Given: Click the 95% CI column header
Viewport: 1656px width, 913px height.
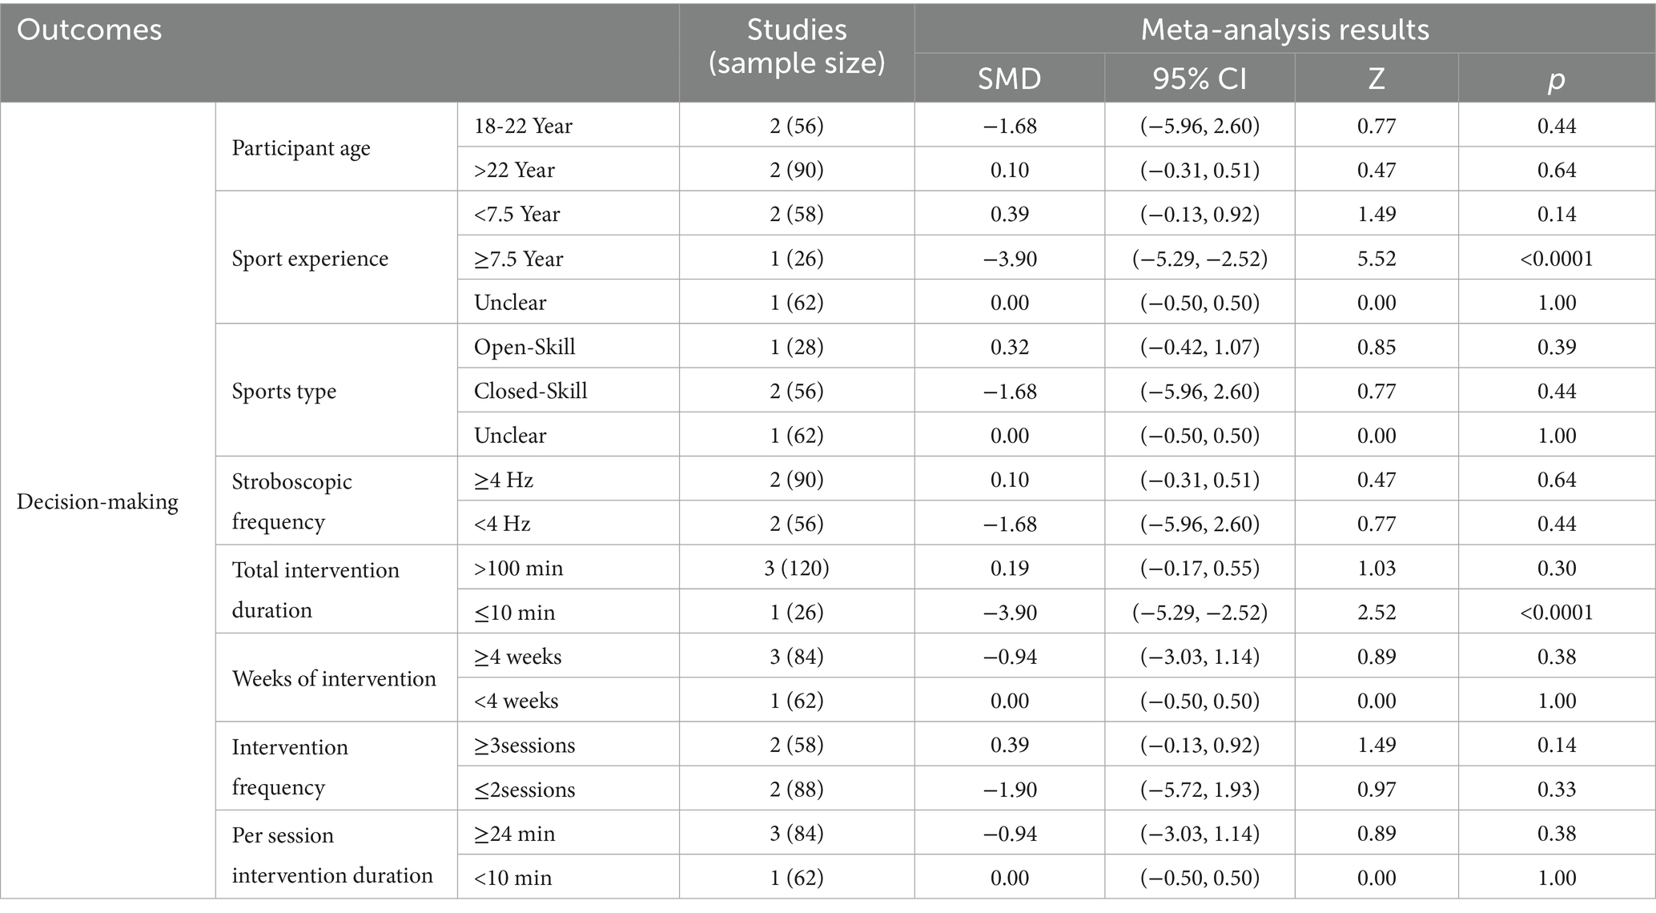Looking at the screenshot, I should (1200, 78).
